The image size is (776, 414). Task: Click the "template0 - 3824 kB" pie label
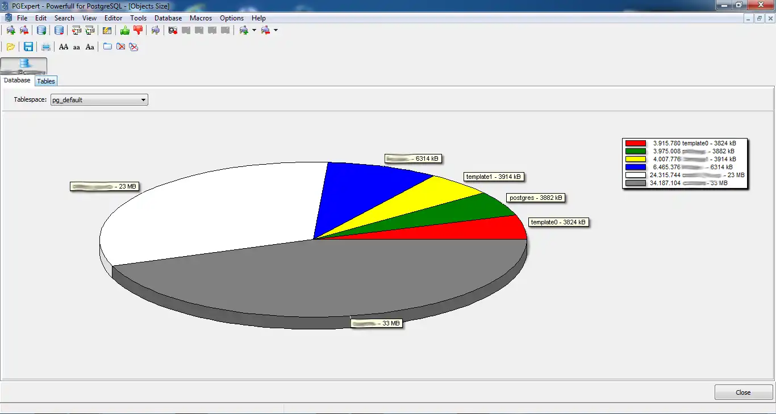[558, 222]
